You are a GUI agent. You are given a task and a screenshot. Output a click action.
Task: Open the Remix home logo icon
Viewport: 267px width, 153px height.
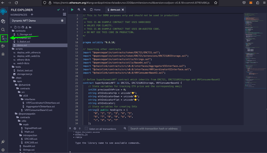3,12
